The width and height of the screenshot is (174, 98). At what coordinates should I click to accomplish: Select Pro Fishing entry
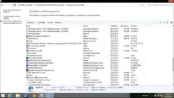(x=32, y=53)
